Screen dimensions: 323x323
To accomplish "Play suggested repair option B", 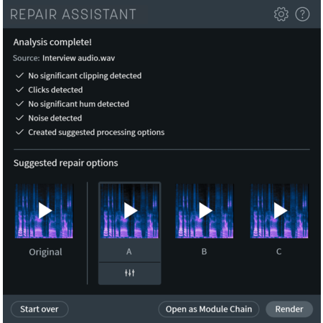I will coord(205,211).
